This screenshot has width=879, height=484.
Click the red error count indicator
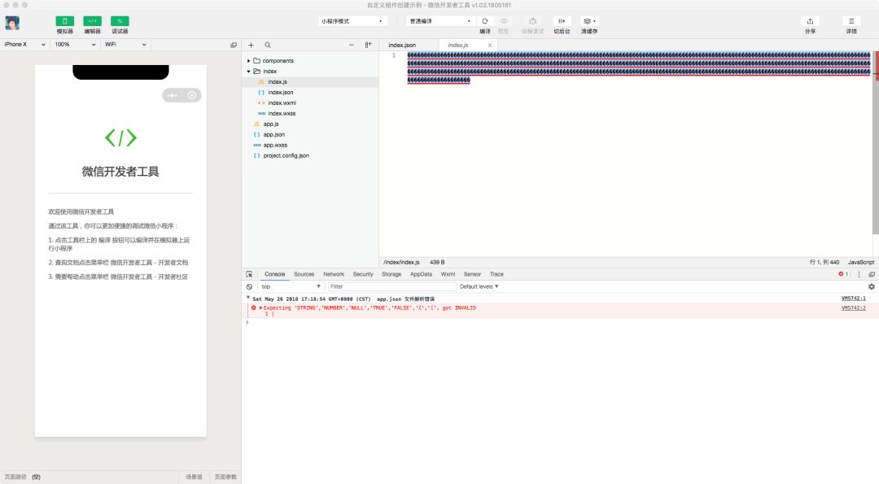843,274
